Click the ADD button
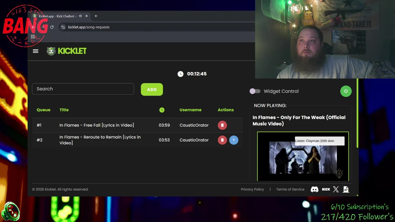The image size is (395, 222). 152,89
